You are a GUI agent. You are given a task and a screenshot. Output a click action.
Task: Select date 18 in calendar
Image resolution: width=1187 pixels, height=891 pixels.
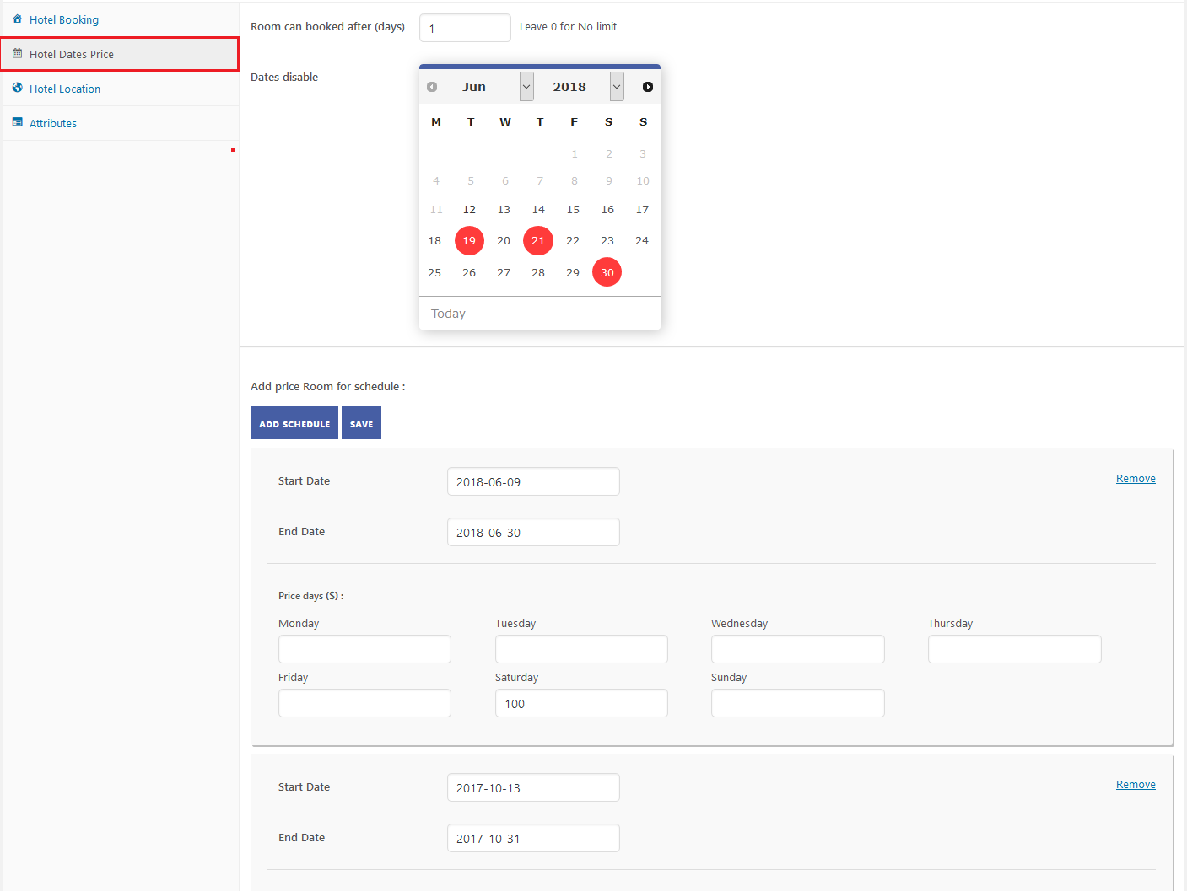pyautogui.click(x=434, y=241)
